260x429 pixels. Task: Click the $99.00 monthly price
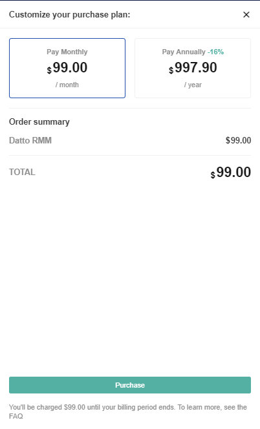pyautogui.click(x=67, y=68)
